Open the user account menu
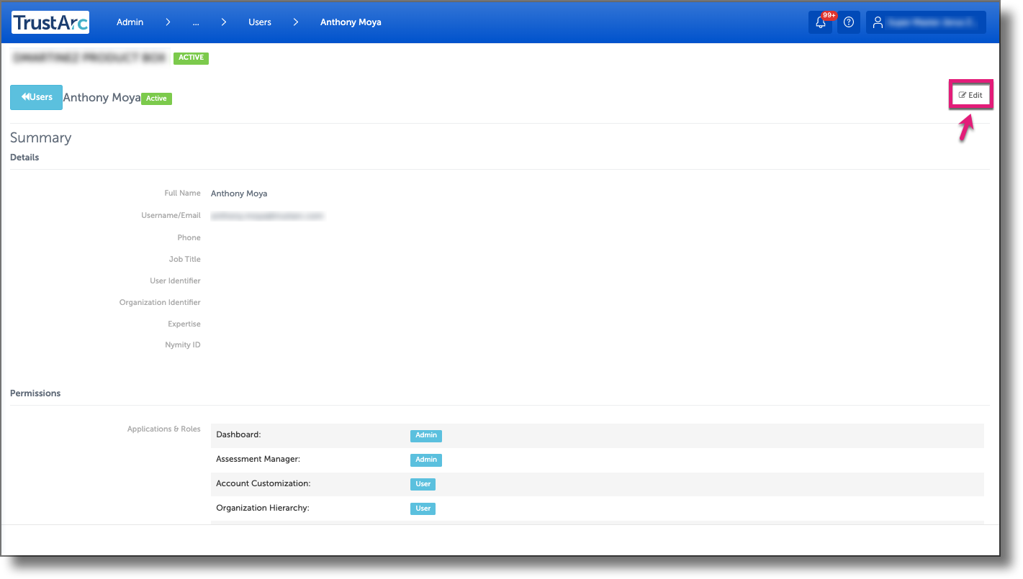1023x579 pixels. pos(926,22)
